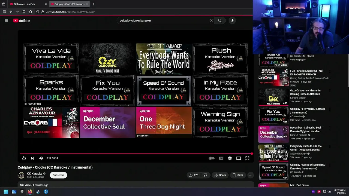This screenshot has width=349, height=196.
Task: Play Viva La Vida end-screen suggestion
Action: click(51, 59)
